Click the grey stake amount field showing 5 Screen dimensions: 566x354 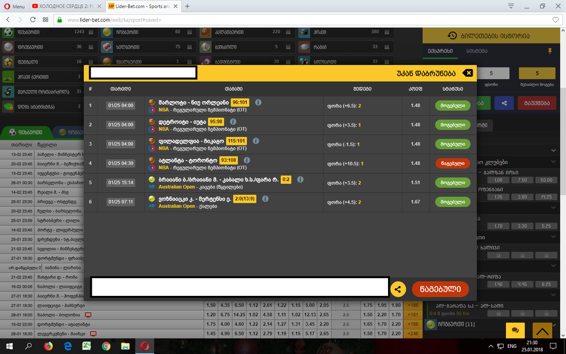(491, 74)
